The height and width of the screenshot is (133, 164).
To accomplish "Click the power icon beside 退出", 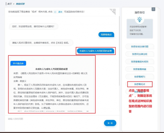I will click(55, 12).
